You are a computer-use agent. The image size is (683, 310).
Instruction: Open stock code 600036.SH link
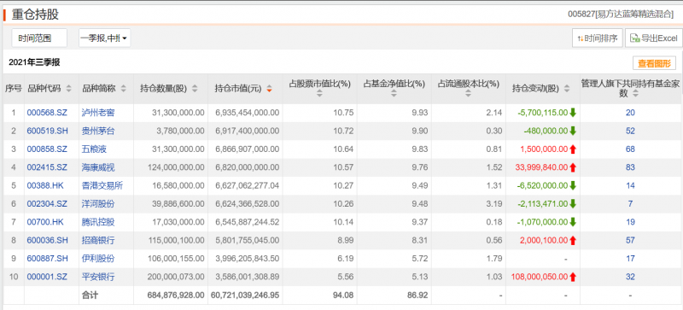[47, 240]
